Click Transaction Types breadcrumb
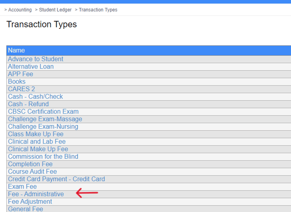This screenshot has width=291, height=212. coord(98,10)
